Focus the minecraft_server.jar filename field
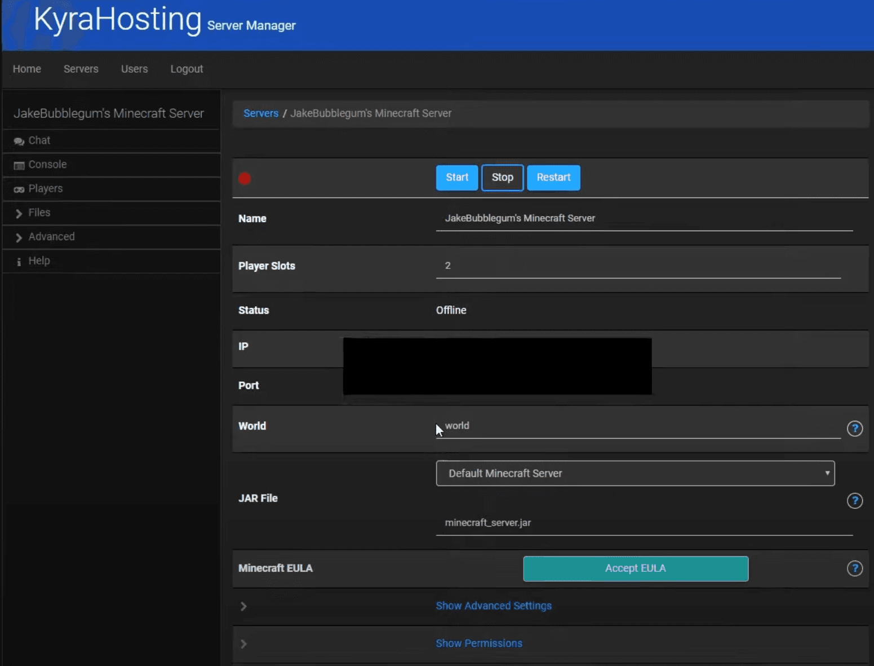Screen dimensions: 874x666 [644, 523]
